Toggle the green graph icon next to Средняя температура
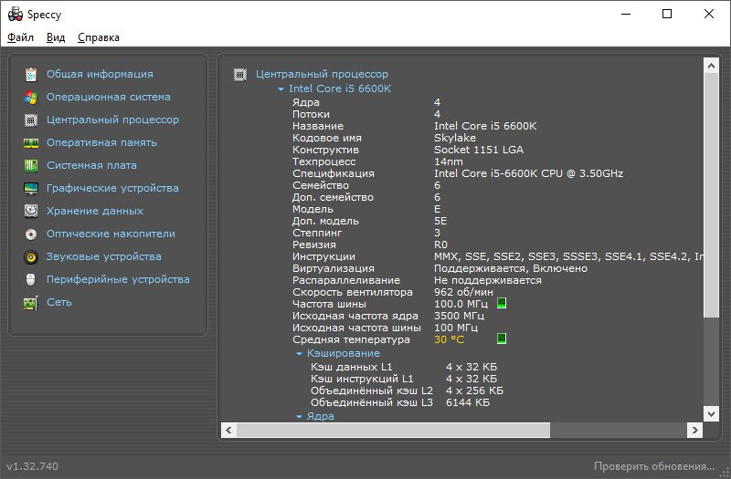Image resolution: width=731 pixels, height=479 pixels. tap(501, 338)
